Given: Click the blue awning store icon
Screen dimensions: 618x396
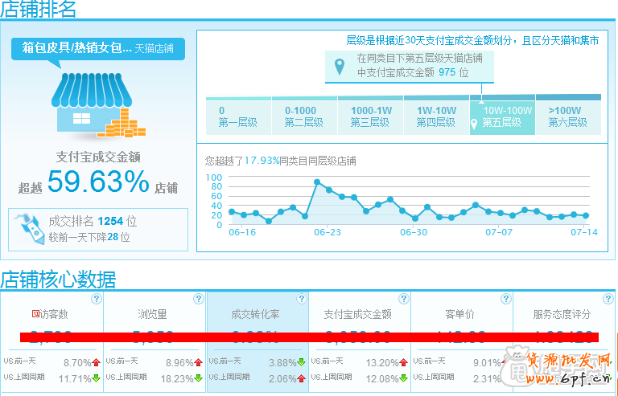Looking at the screenshot, I should [x=89, y=102].
